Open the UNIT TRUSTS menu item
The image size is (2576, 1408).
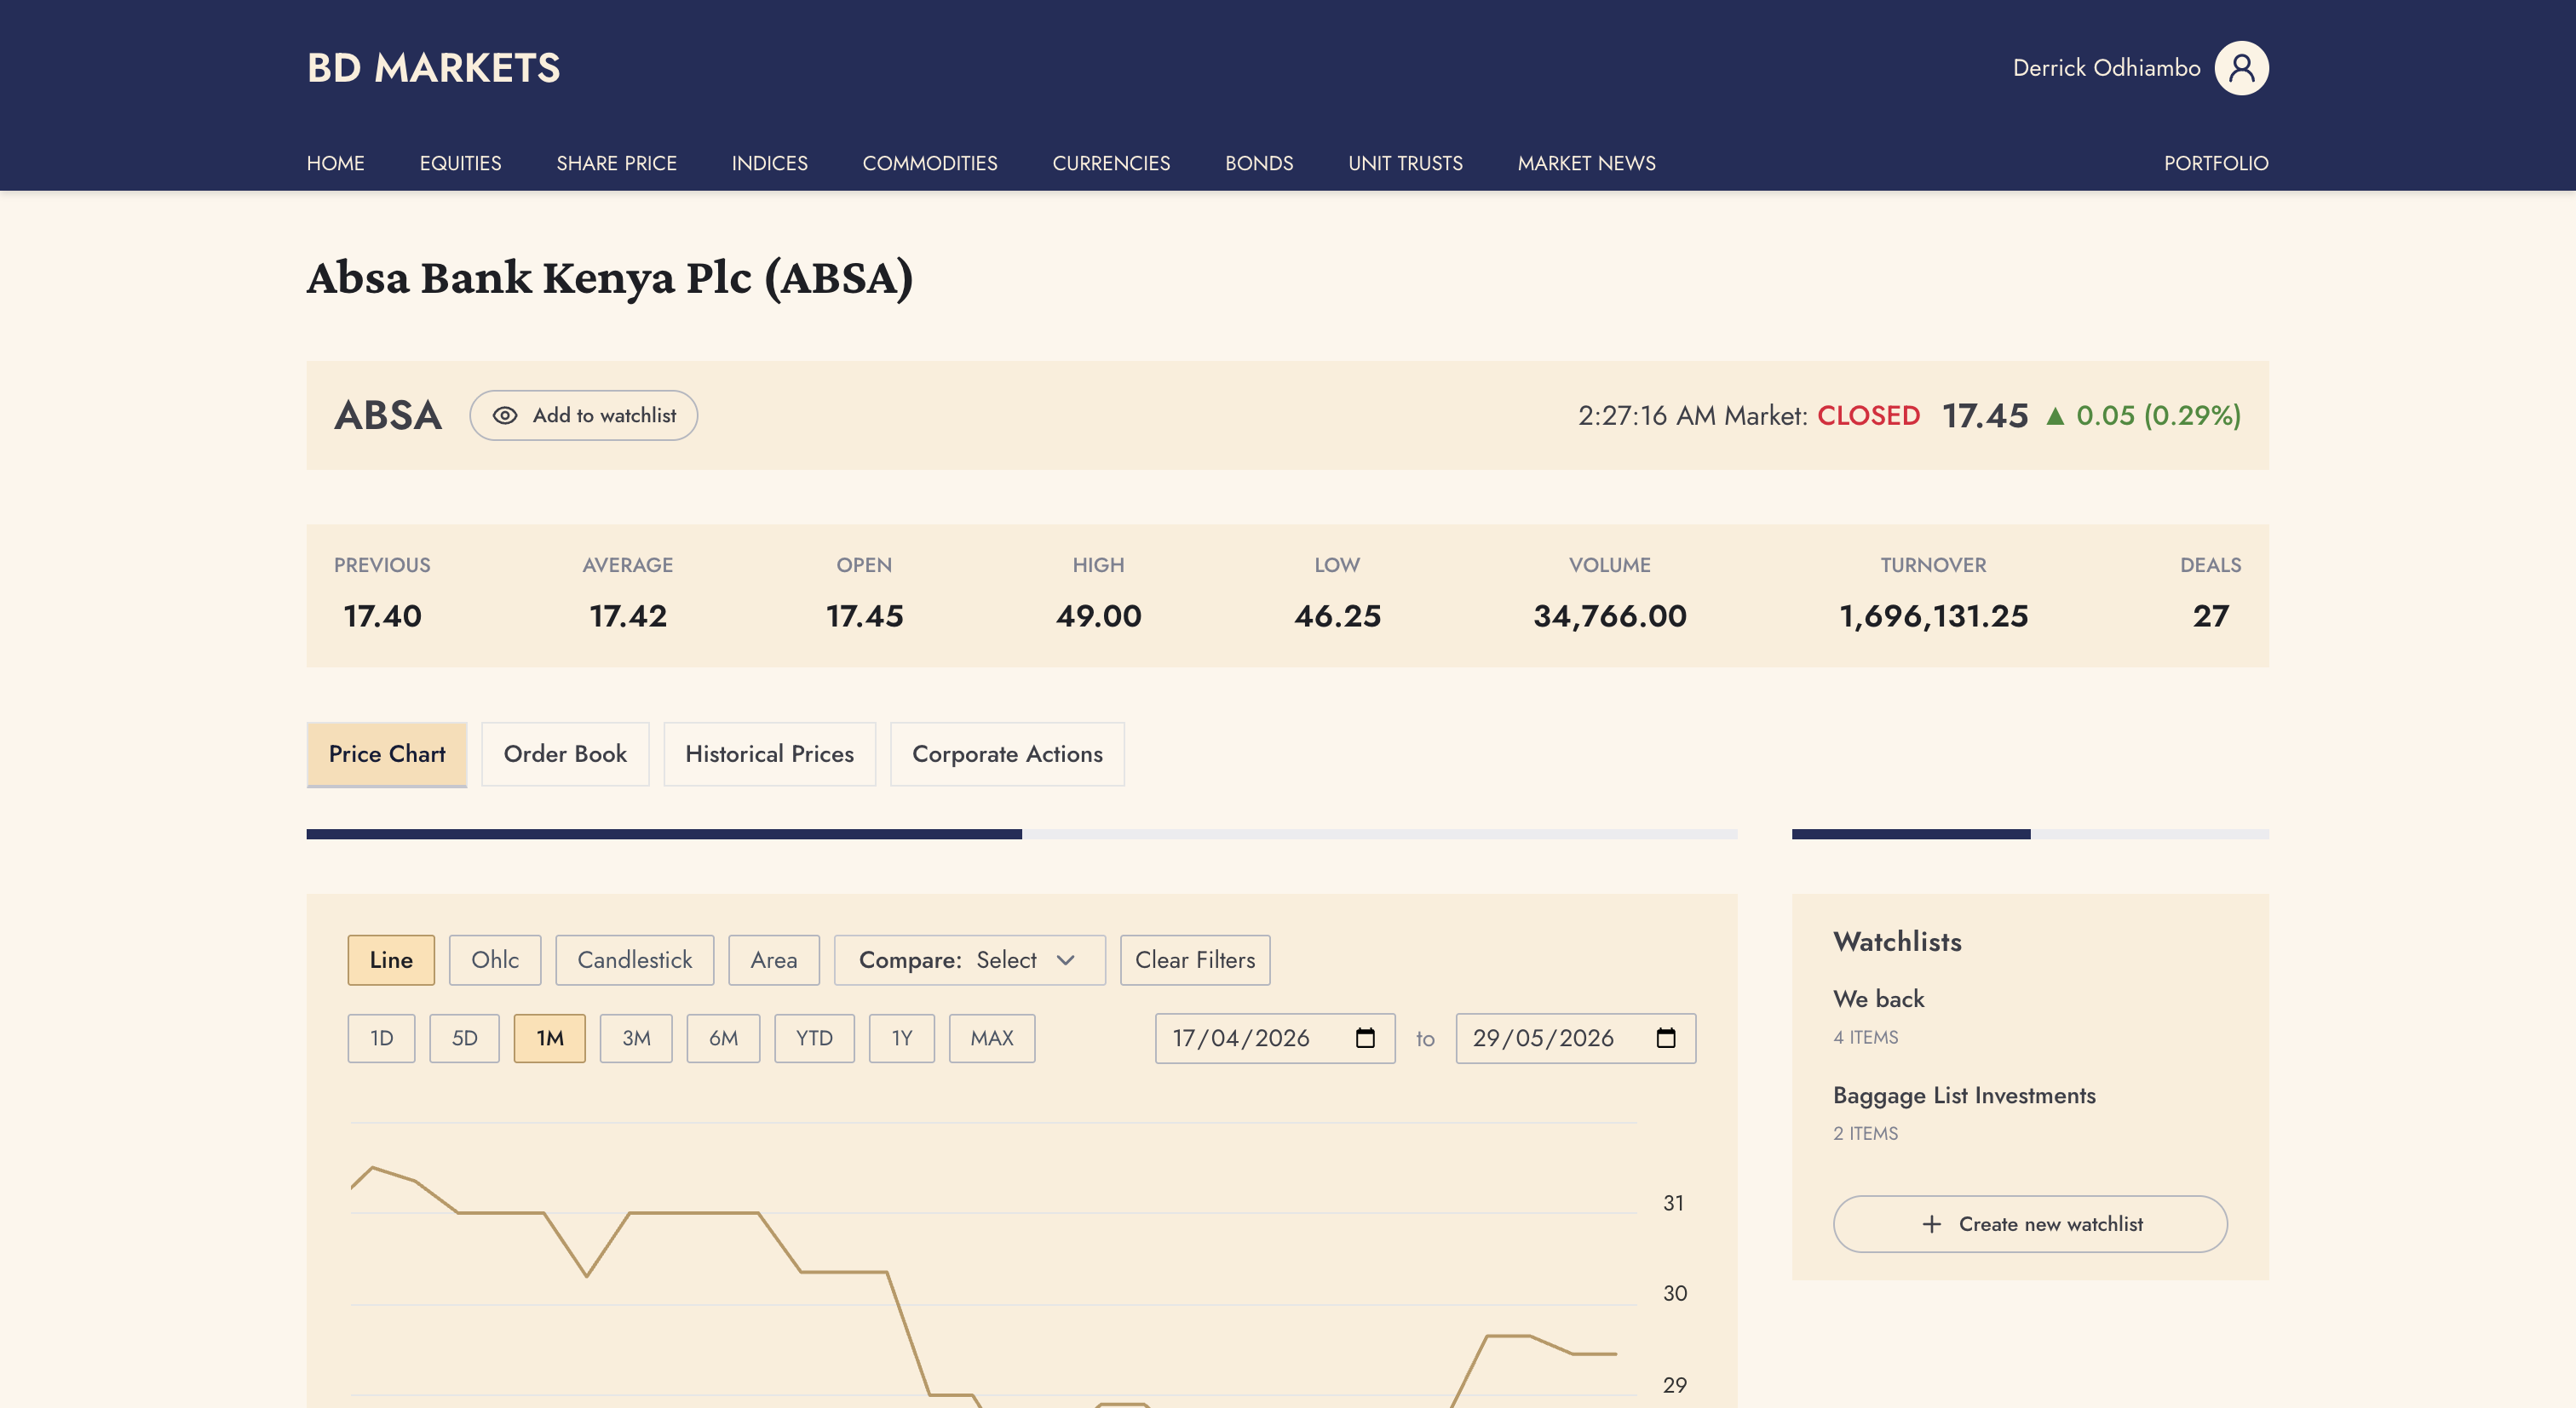tap(1405, 163)
